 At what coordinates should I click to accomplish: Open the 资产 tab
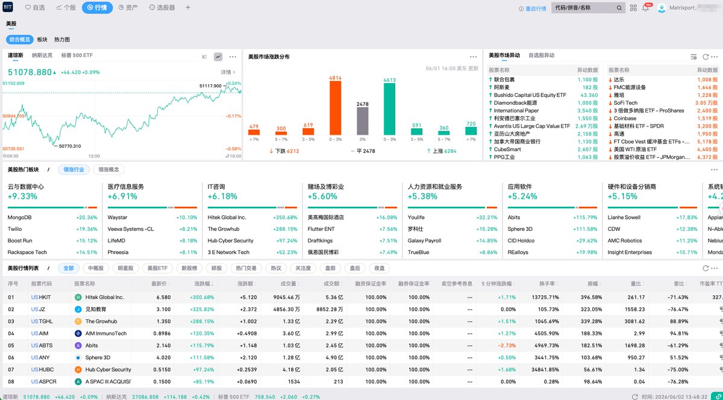pyautogui.click(x=128, y=8)
